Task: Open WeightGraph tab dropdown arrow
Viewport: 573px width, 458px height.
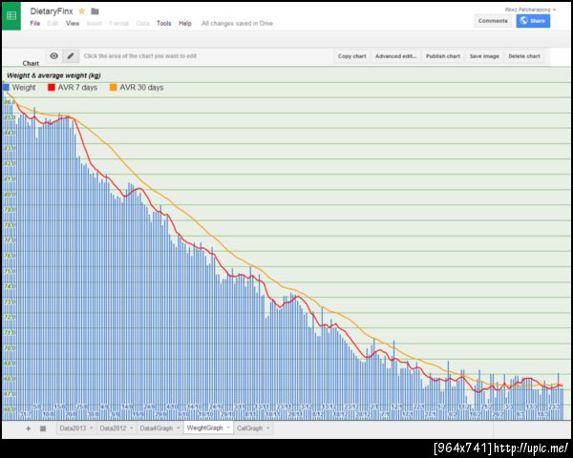Action: coord(228,427)
